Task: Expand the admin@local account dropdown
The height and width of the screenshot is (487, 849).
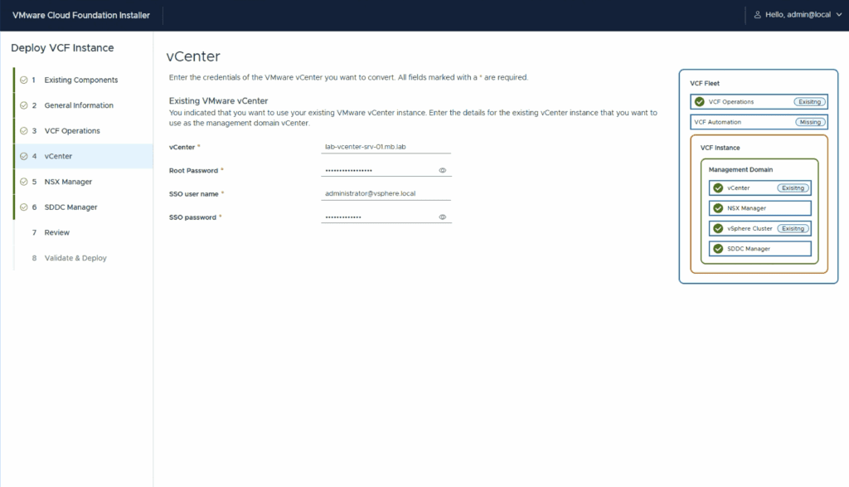Action: (x=838, y=15)
